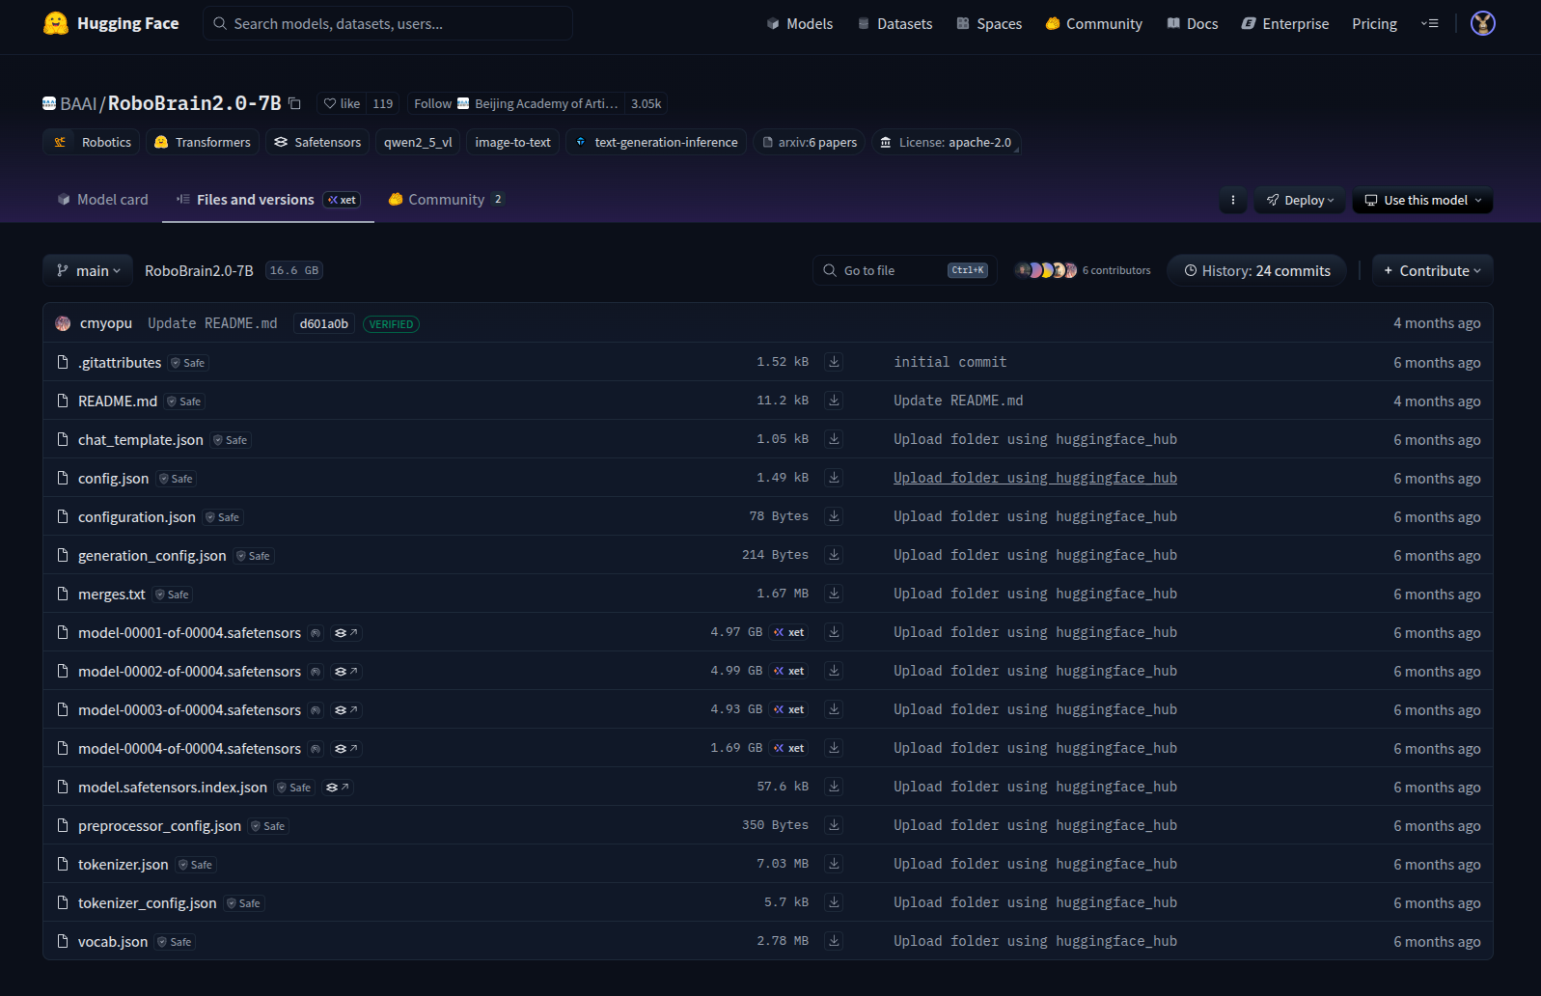Focus the Search models, datasets, users field
This screenshot has width=1541, height=996.
[388, 23]
